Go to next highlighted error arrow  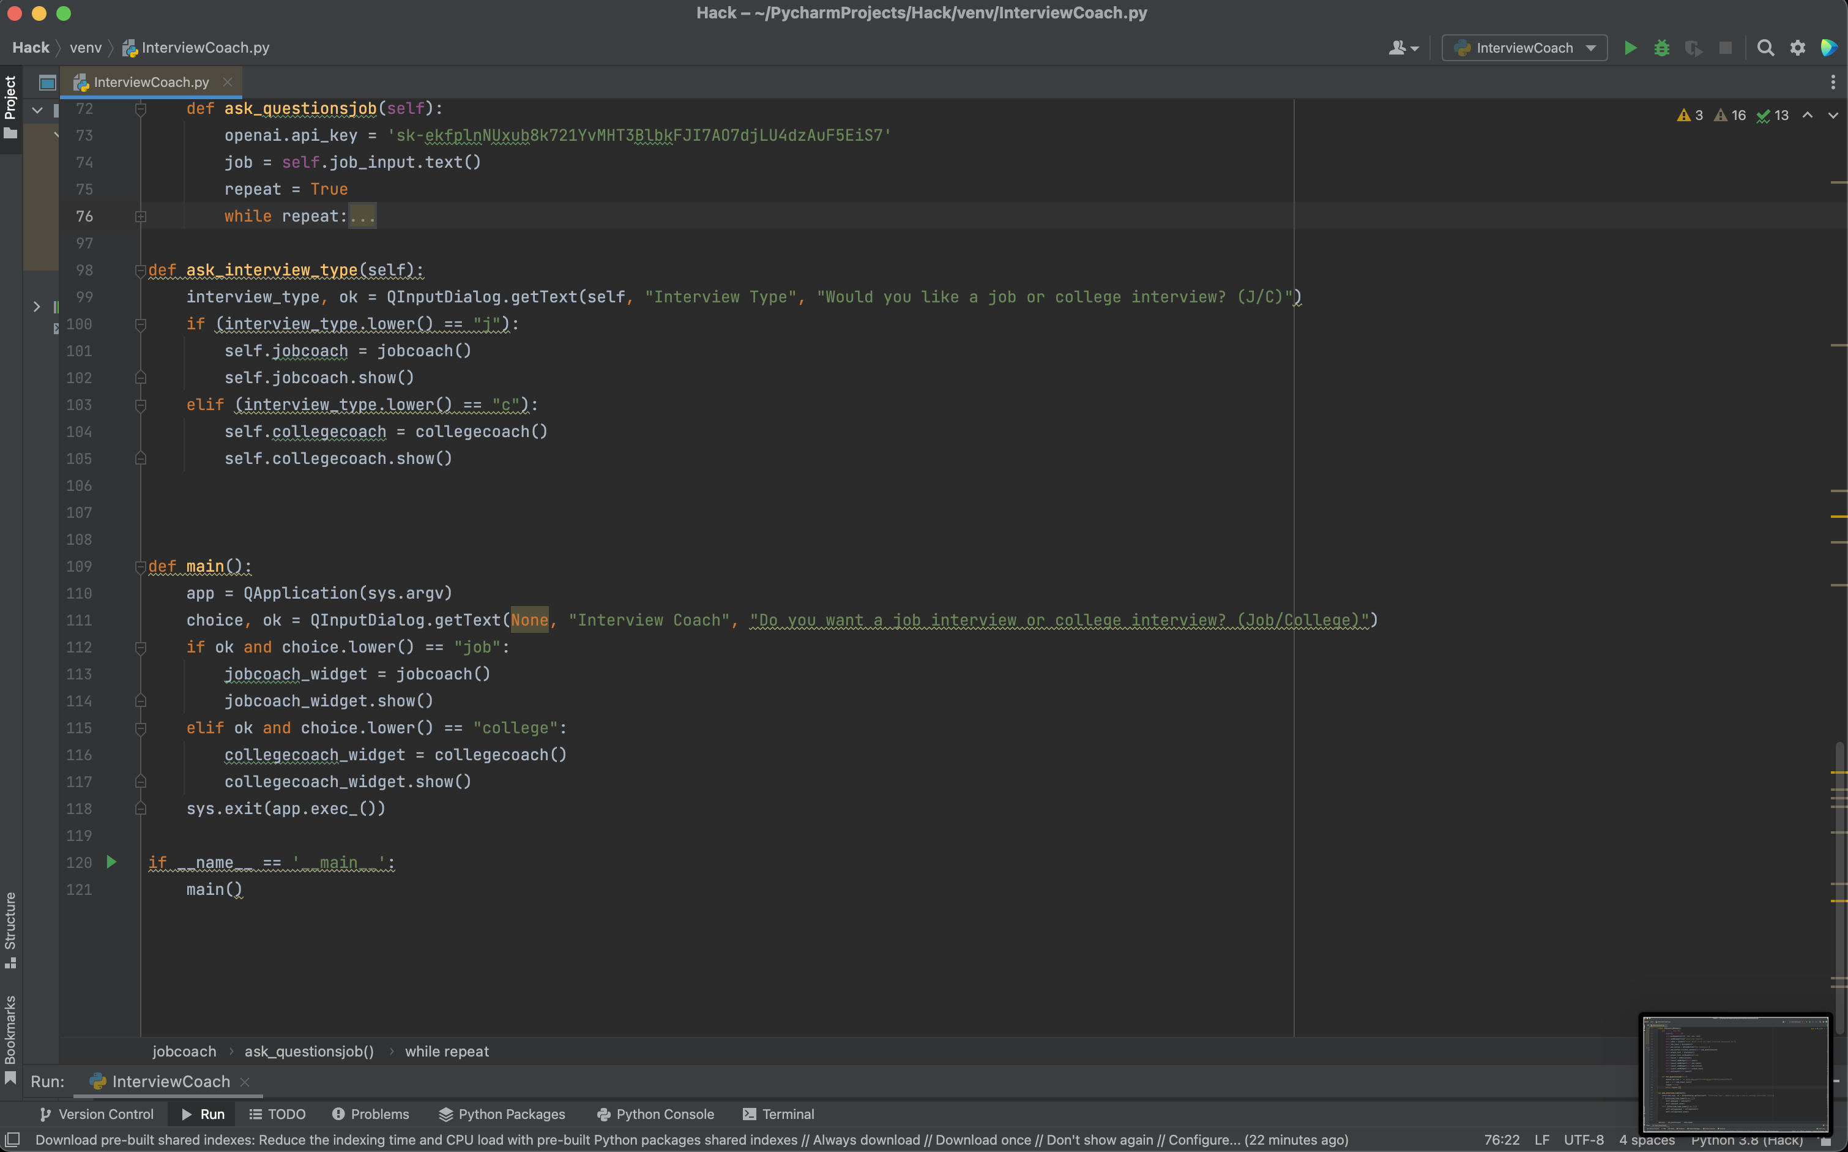(1833, 115)
